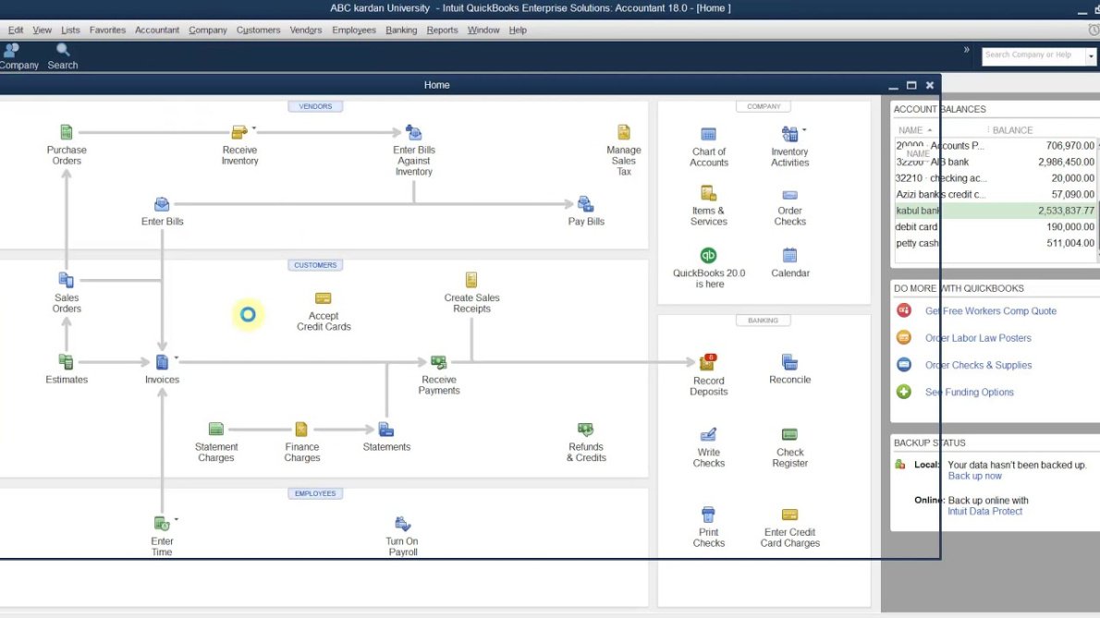
Task: Open the search box dropdown arrow
Action: (1090, 55)
